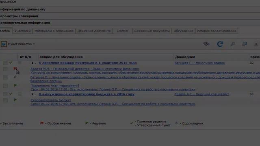Open the 'Движение документа' tab
This screenshot has height=146, width=260.
(94, 31)
